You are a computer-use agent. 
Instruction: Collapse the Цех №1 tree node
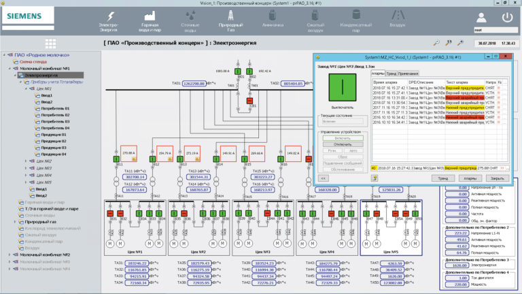point(26,88)
